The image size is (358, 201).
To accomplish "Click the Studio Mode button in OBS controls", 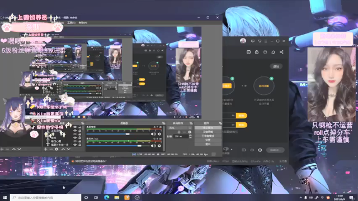I will [208, 136].
